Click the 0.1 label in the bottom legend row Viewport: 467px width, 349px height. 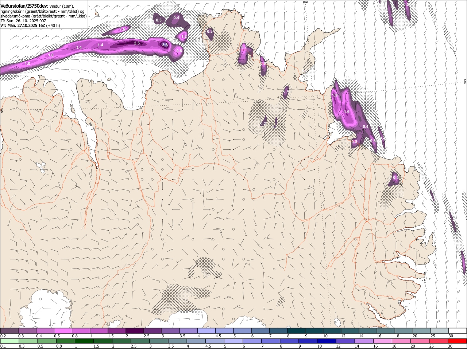pos(3,346)
